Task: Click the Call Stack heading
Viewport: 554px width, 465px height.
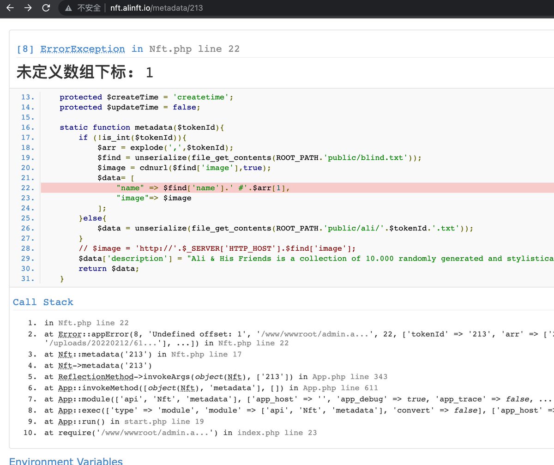Action: tap(43, 302)
